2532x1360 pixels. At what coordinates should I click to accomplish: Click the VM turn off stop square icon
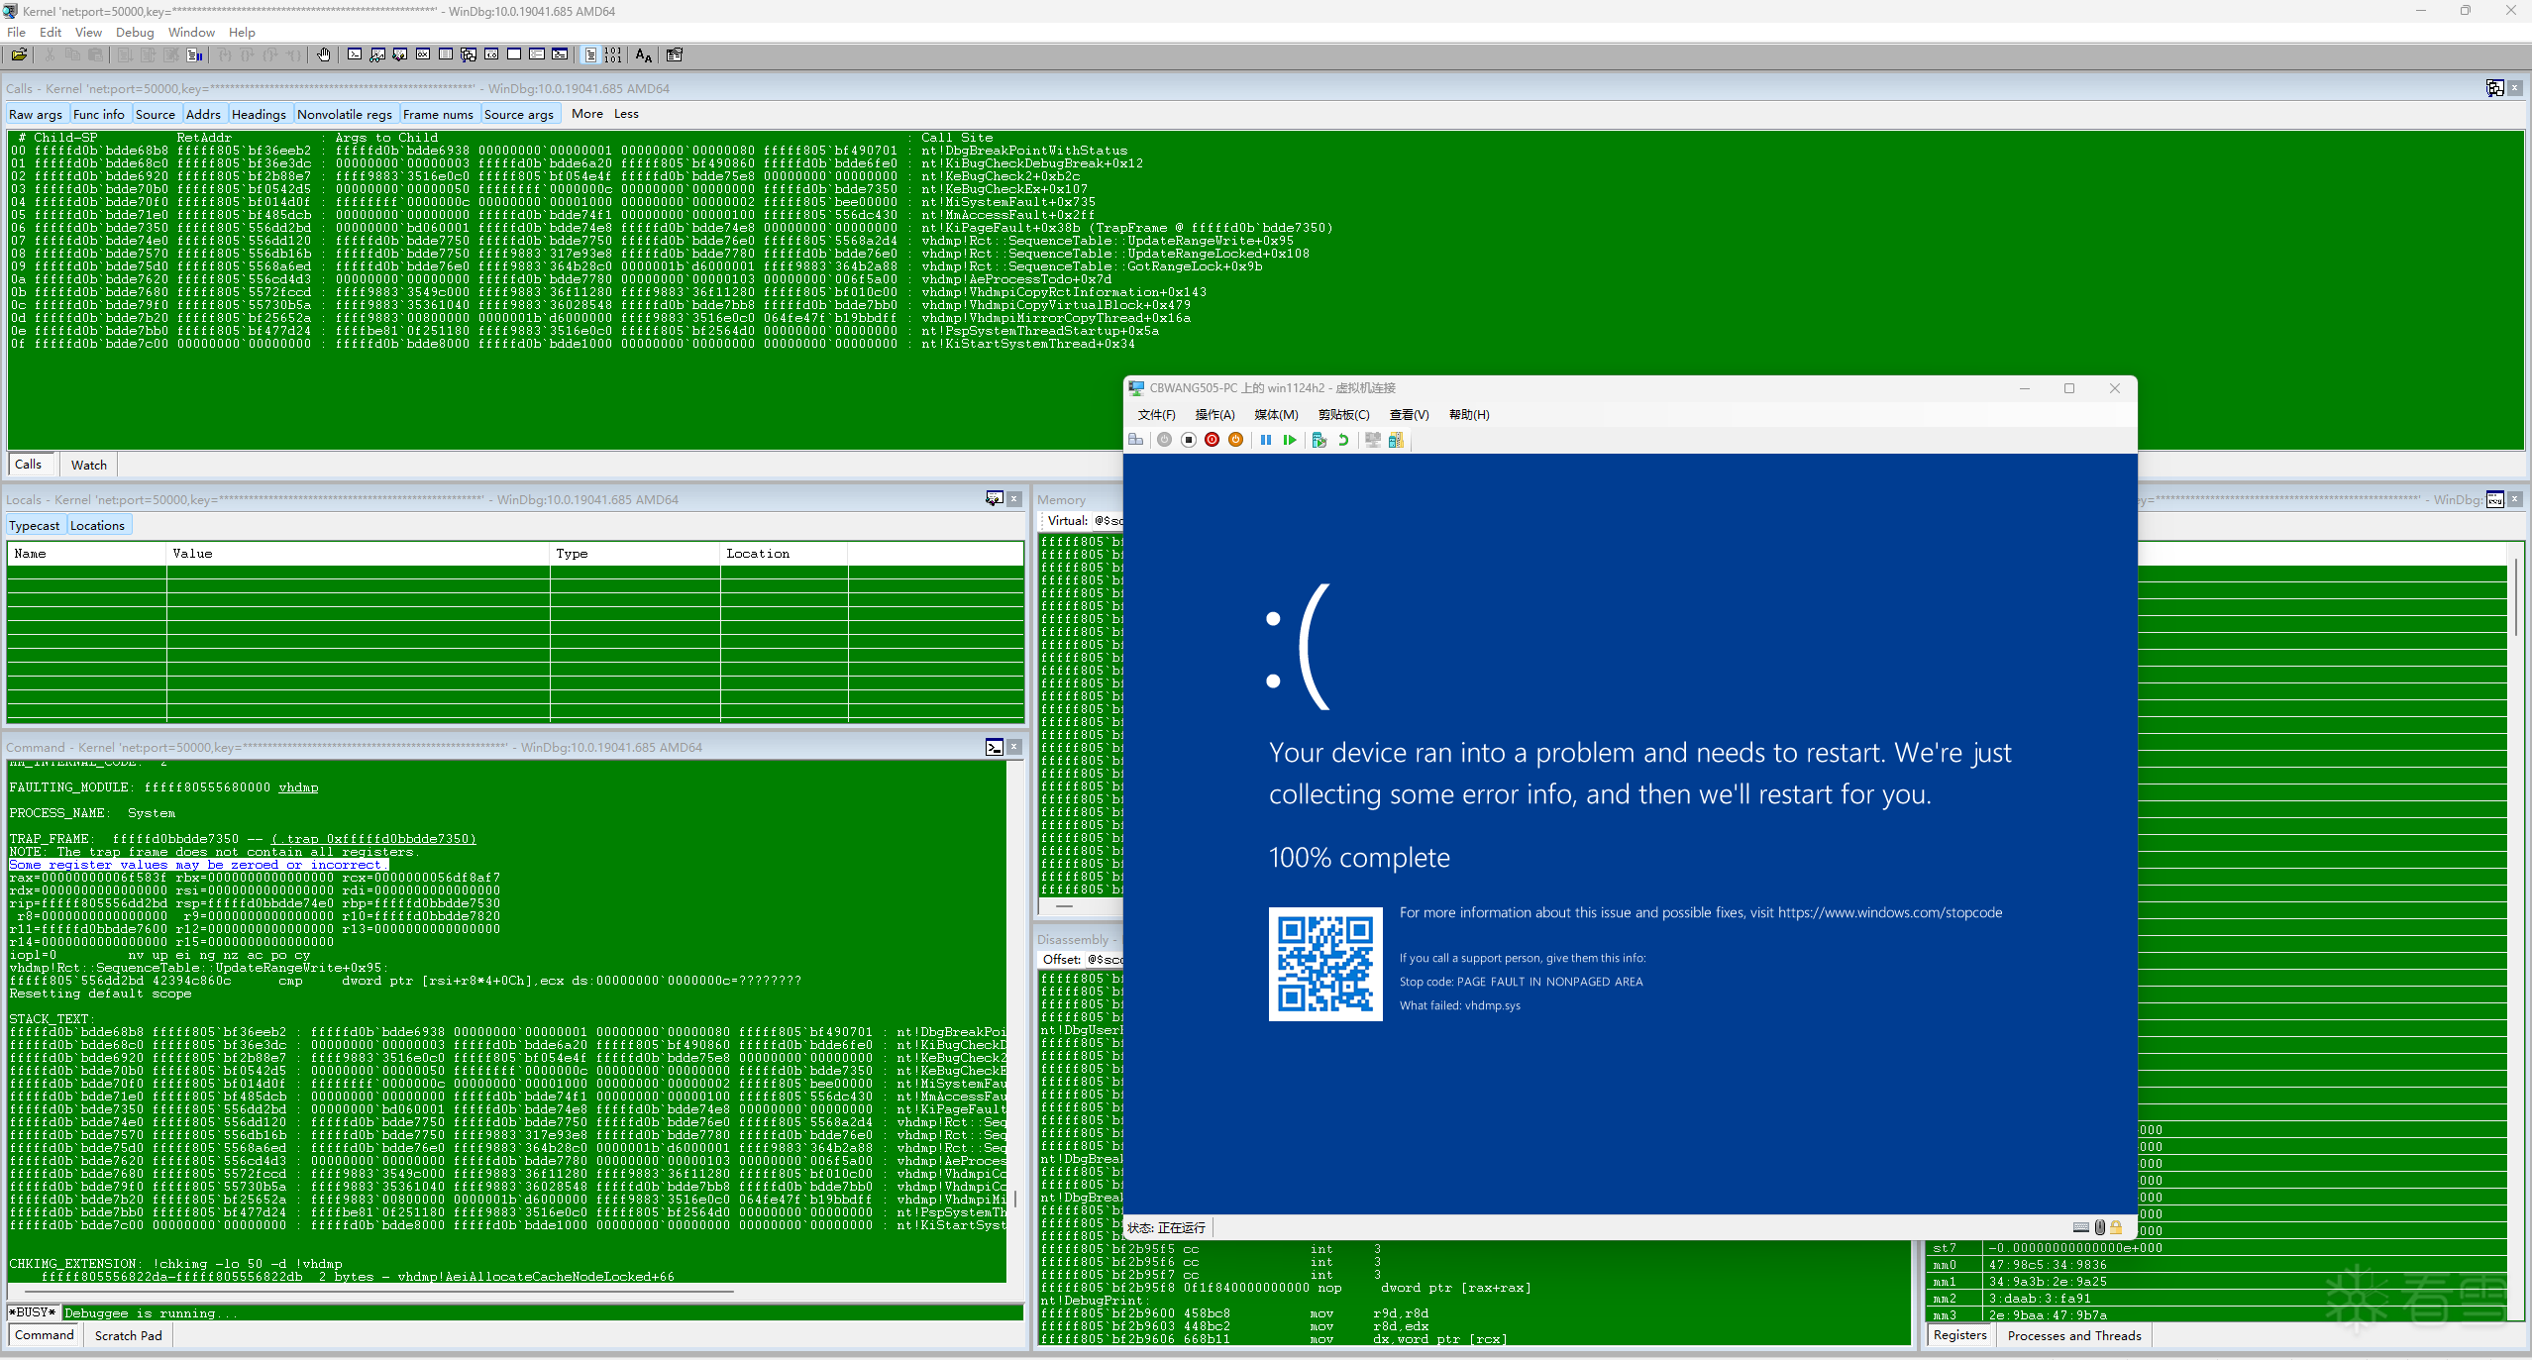pyautogui.click(x=1189, y=440)
